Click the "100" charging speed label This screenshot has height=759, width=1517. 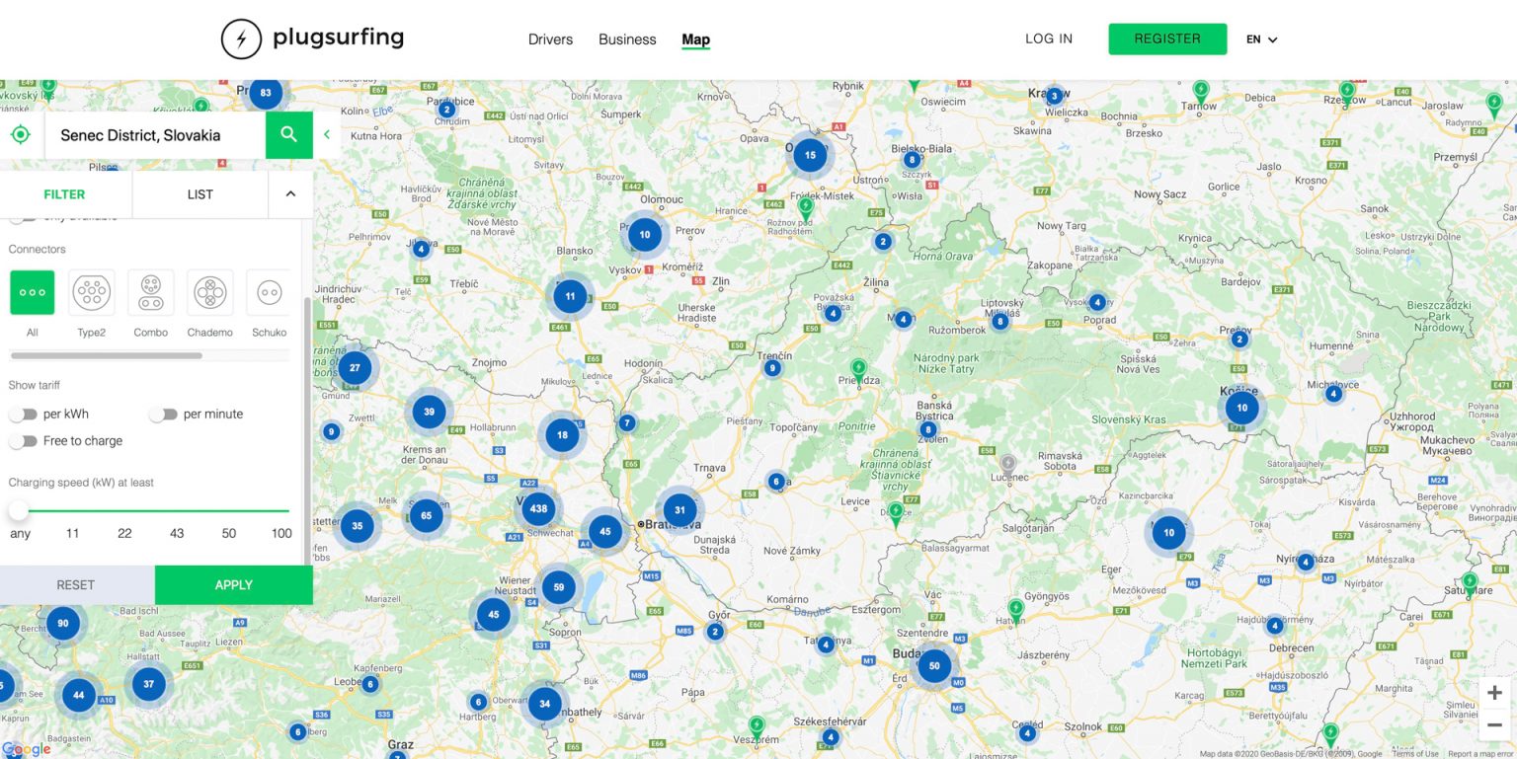coord(281,534)
